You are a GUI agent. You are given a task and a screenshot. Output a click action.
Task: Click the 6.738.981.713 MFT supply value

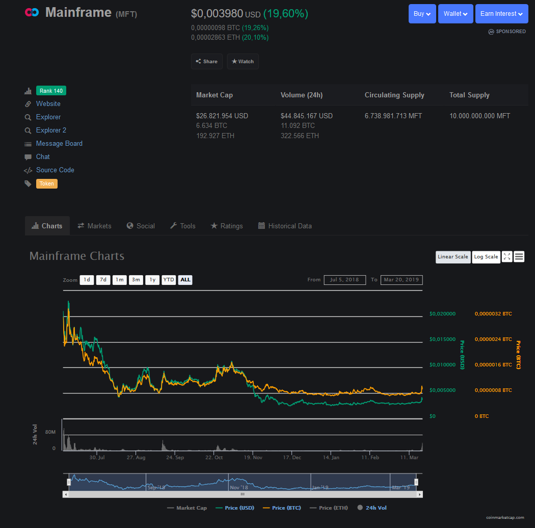pyautogui.click(x=393, y=116)
